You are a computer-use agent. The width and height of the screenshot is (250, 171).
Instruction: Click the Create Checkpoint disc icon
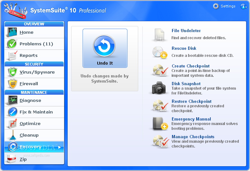pyautogui.click(x=160, y=70)
